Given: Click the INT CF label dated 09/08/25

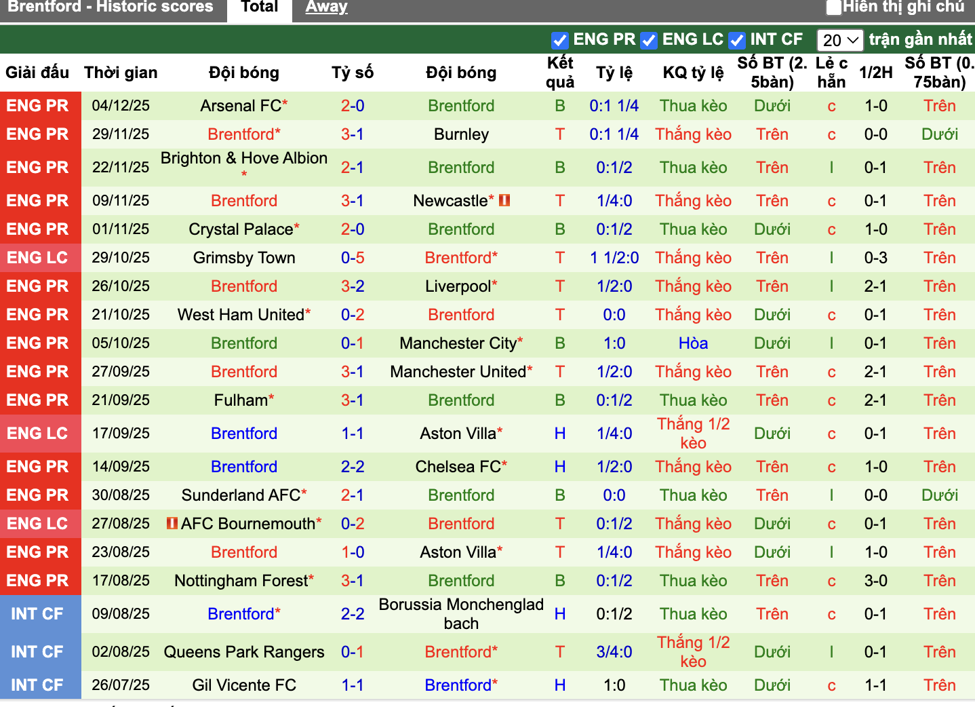Looking at the screenshot, I should click(37, 614).
